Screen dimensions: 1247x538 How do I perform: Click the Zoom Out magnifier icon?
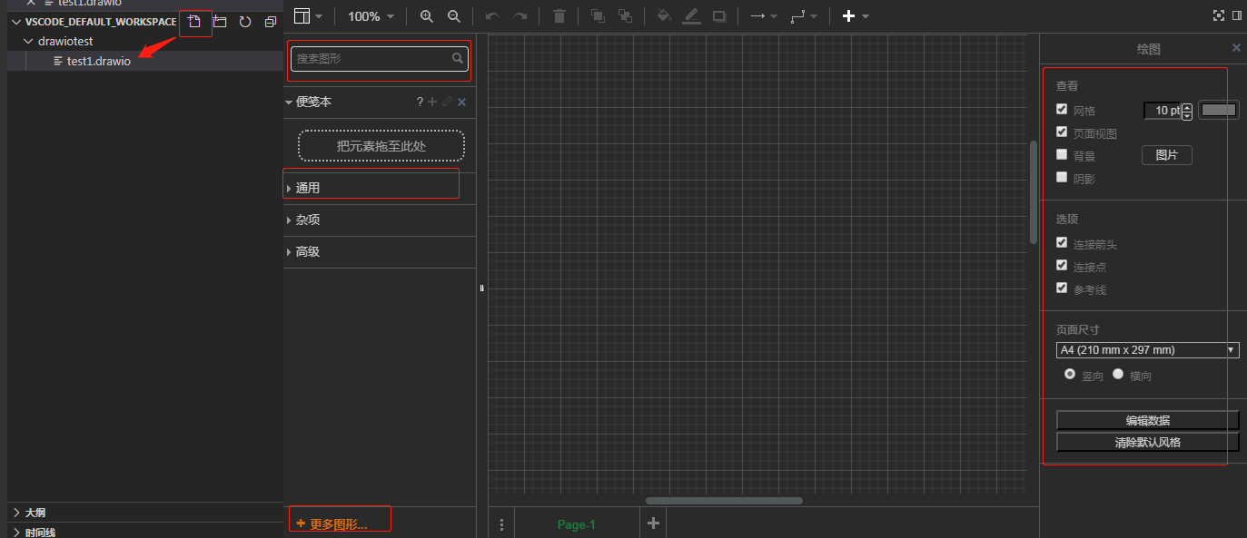pos(452,15)
